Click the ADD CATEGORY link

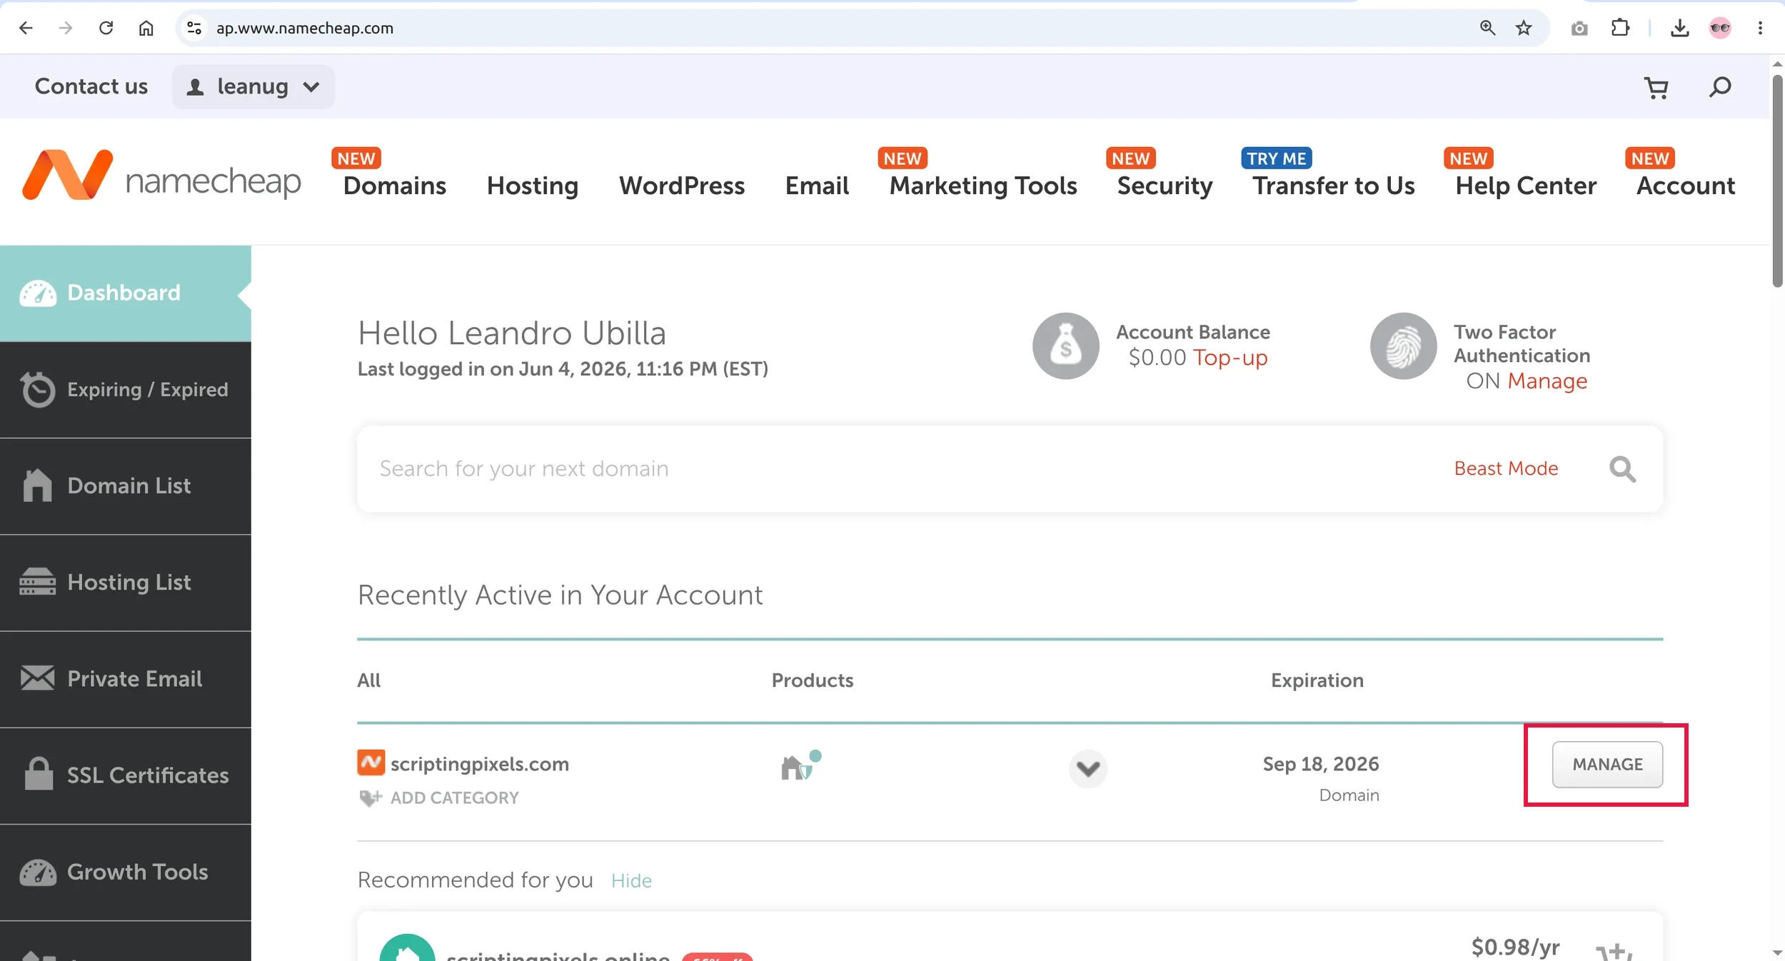[x=454, y=798]
